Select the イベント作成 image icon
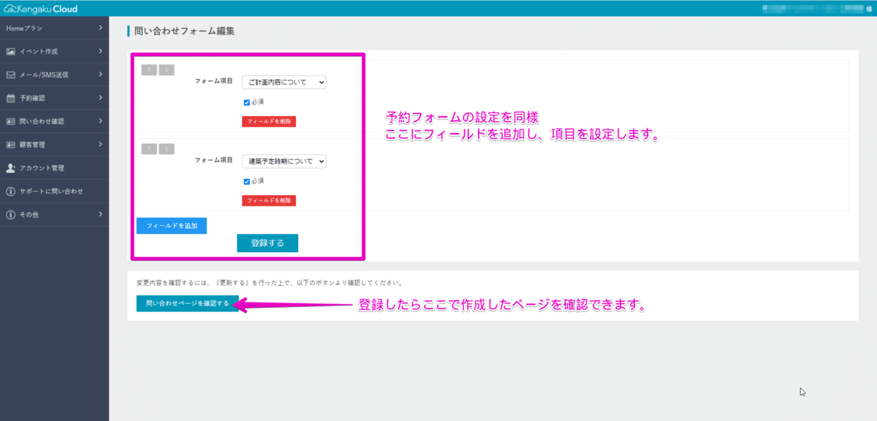The image size is (877, 421). coord(10,51)
